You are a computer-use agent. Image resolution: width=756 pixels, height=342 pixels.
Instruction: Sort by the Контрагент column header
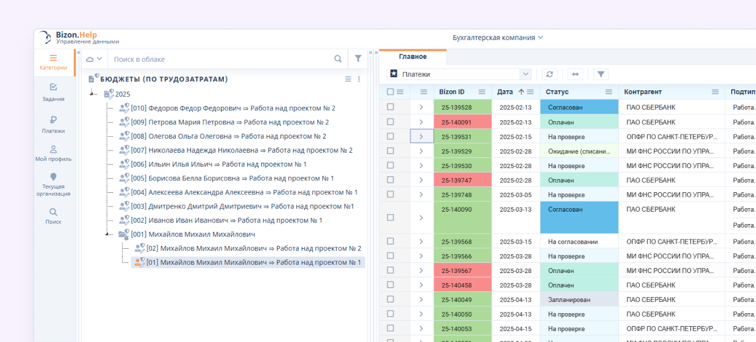tap(643, 92)
